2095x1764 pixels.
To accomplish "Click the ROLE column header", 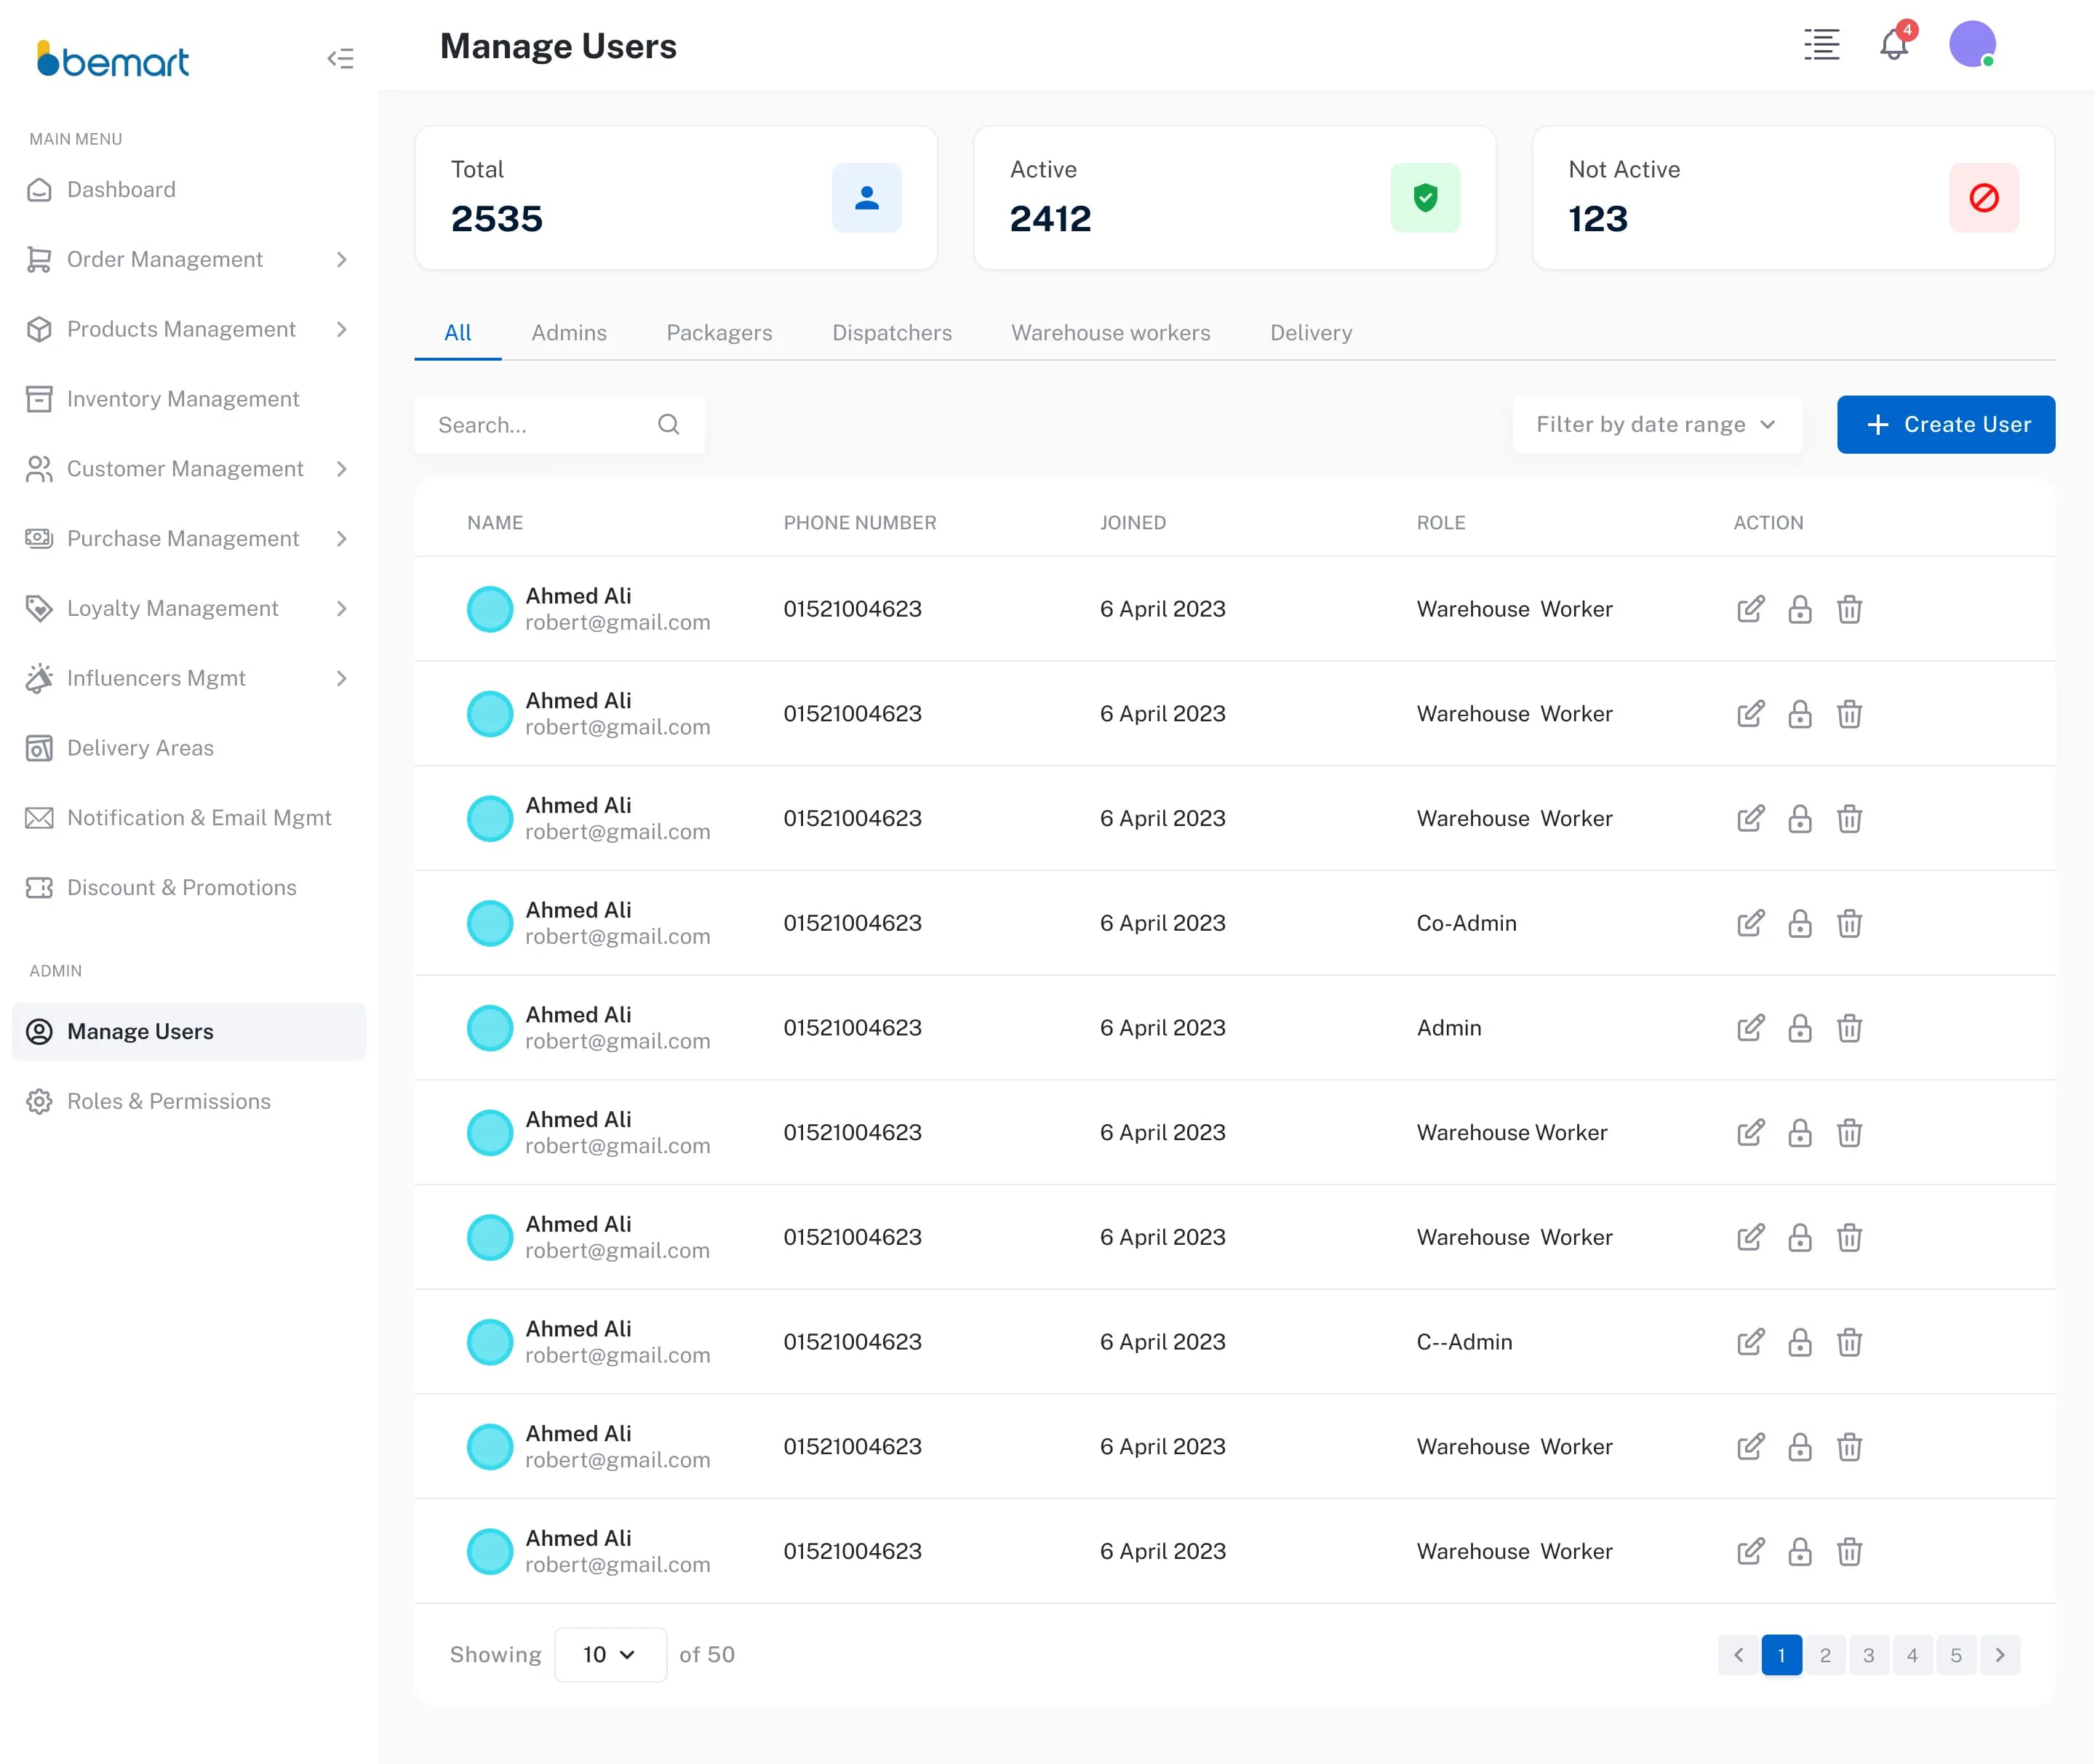I will click(1441, 523).
